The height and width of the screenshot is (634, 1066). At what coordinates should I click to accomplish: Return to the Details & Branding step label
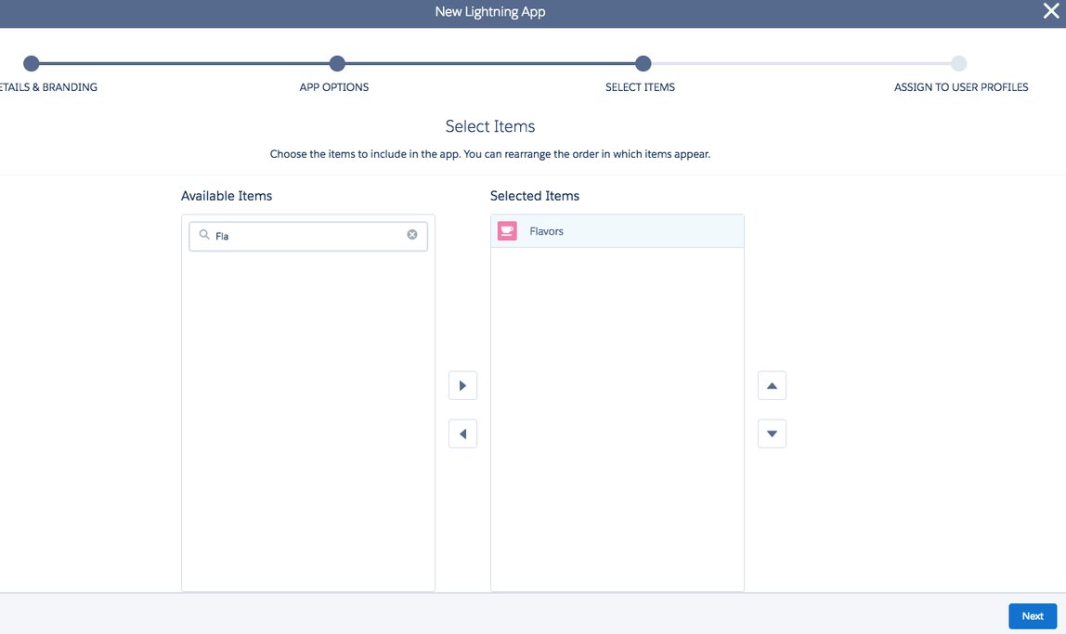[49, 87]
